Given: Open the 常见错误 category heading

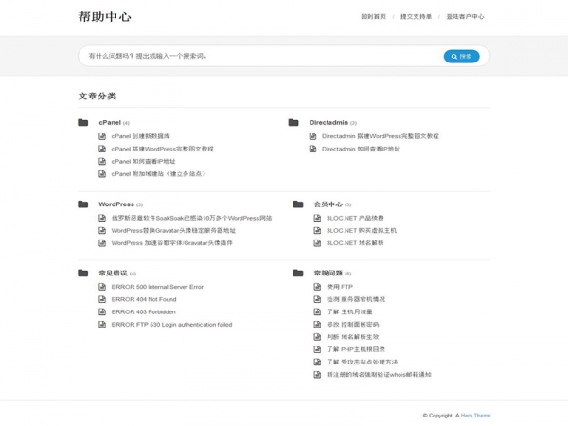Looking at the screenshot, I should 113,273.
